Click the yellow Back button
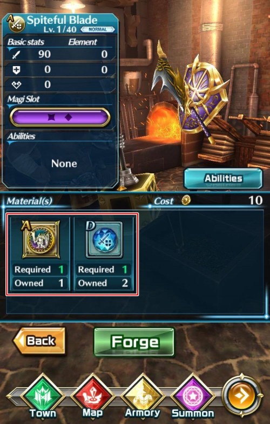The height and width of the screenshot is (424, 270). coord(39,341)
